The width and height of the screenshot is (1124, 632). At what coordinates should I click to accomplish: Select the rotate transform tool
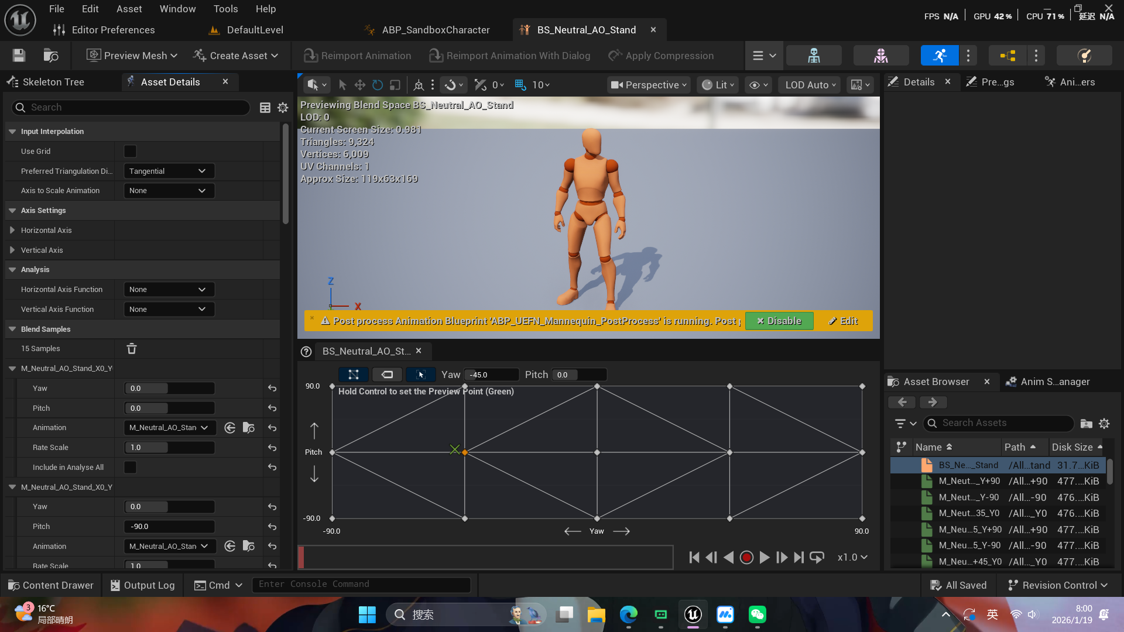pos(378,85)
